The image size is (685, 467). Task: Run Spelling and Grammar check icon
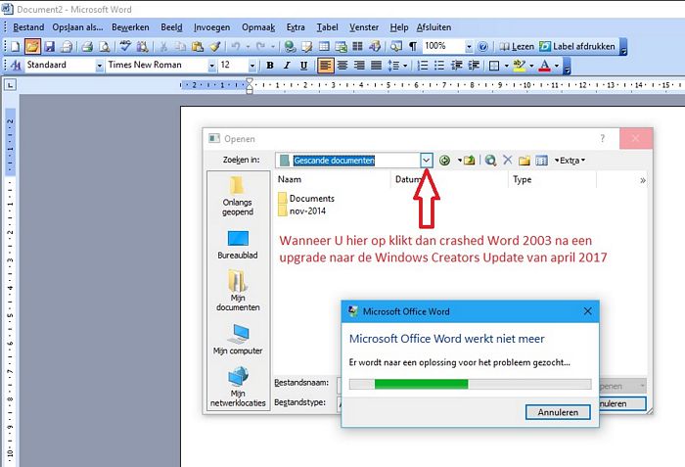coord(125,46)
